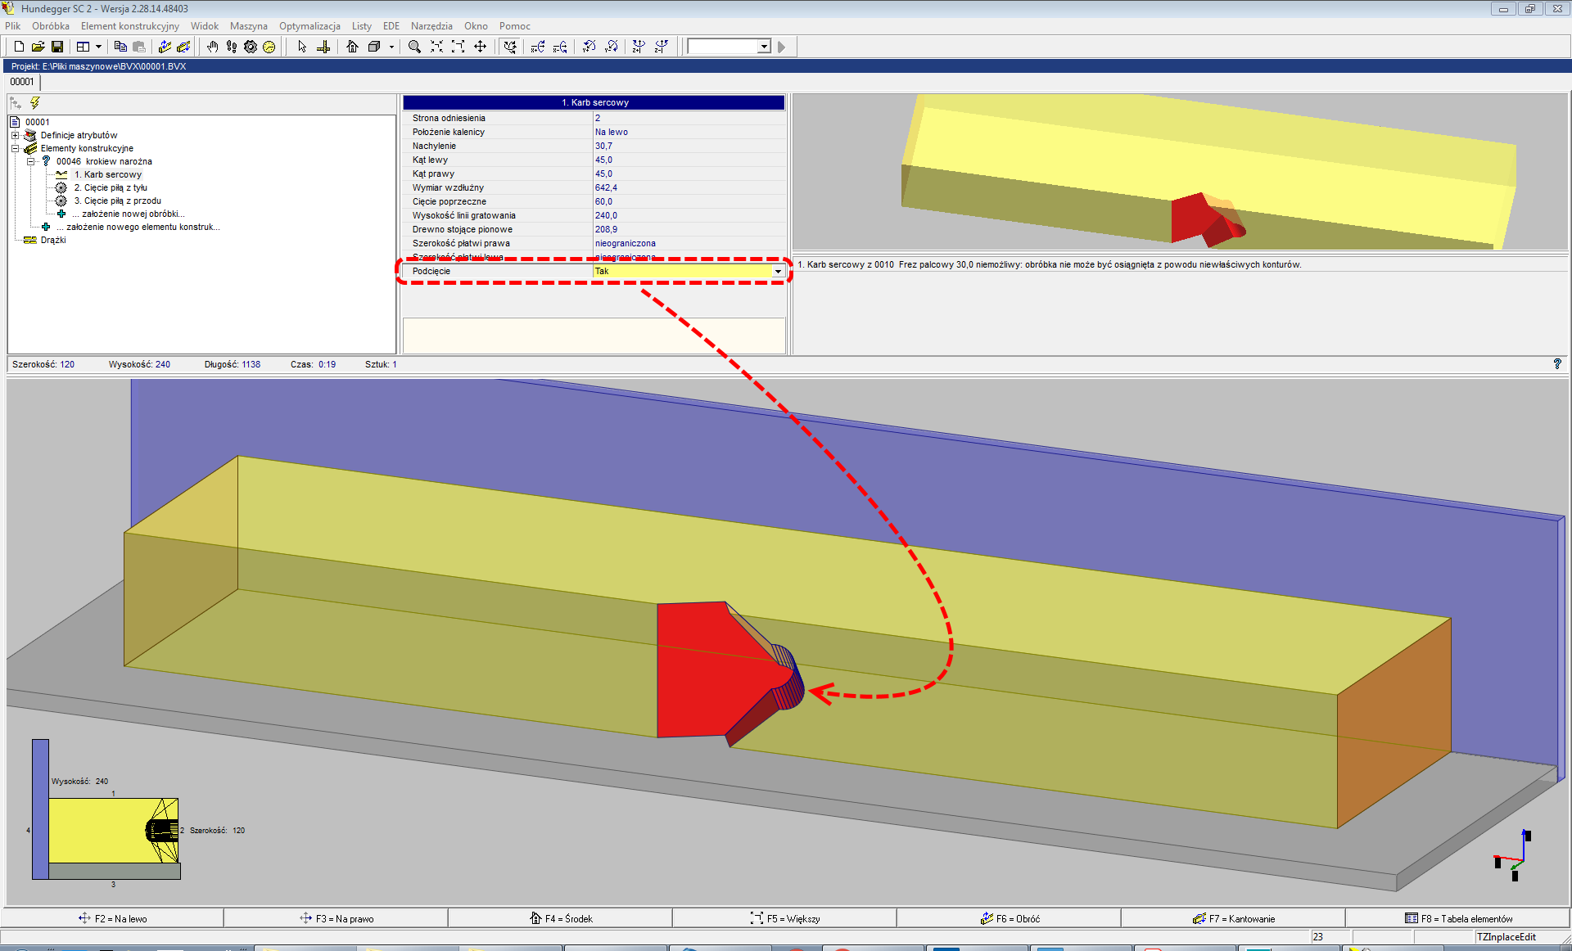Click the F8 = Tabela elementów button
The width and height of the screenshot is (1572, 951).
(1457, 918)
